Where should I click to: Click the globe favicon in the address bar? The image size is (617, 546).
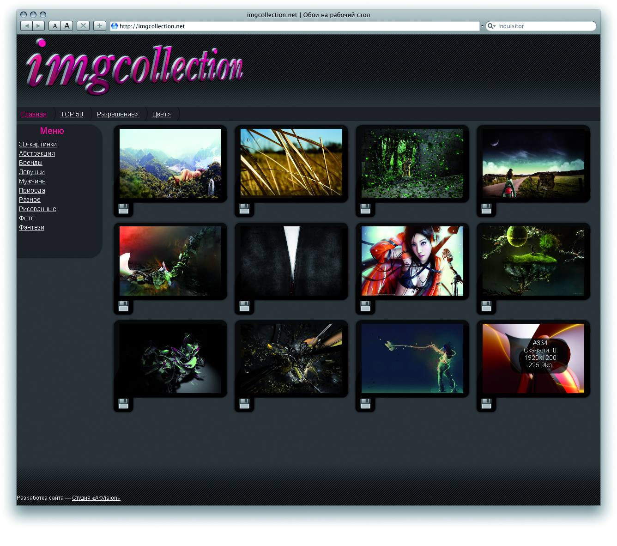(115, 26)
